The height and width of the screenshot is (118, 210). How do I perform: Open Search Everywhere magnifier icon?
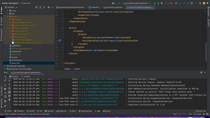pyautogui.click(x=200, y=3)
